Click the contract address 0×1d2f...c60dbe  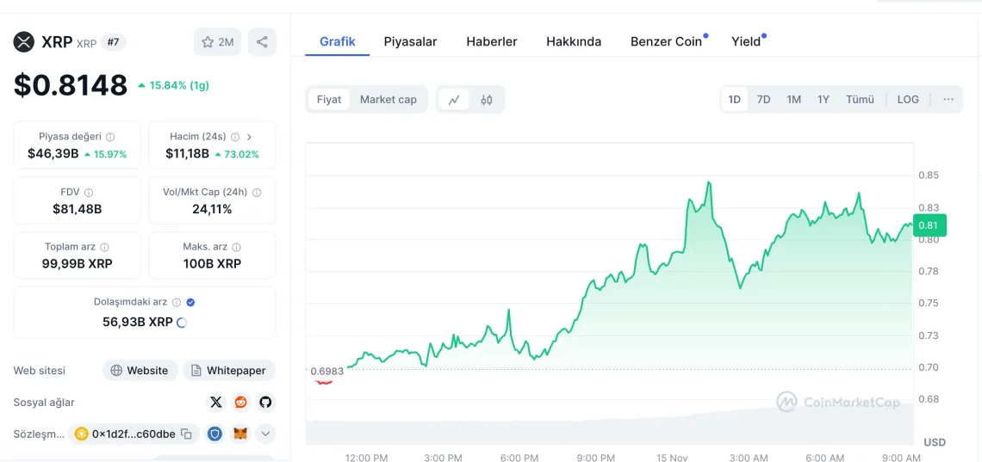coord(134,434)
